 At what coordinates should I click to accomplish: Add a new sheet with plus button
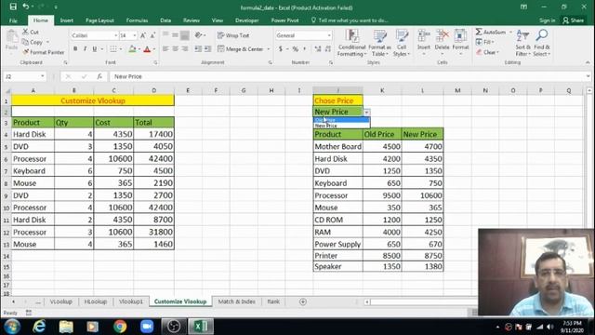point(303,301)
